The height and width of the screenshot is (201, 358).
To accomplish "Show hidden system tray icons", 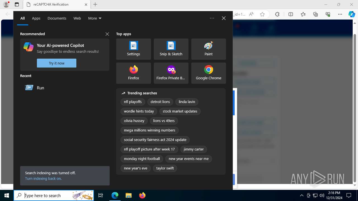I will pyautogui.click(x=302, y=195).
